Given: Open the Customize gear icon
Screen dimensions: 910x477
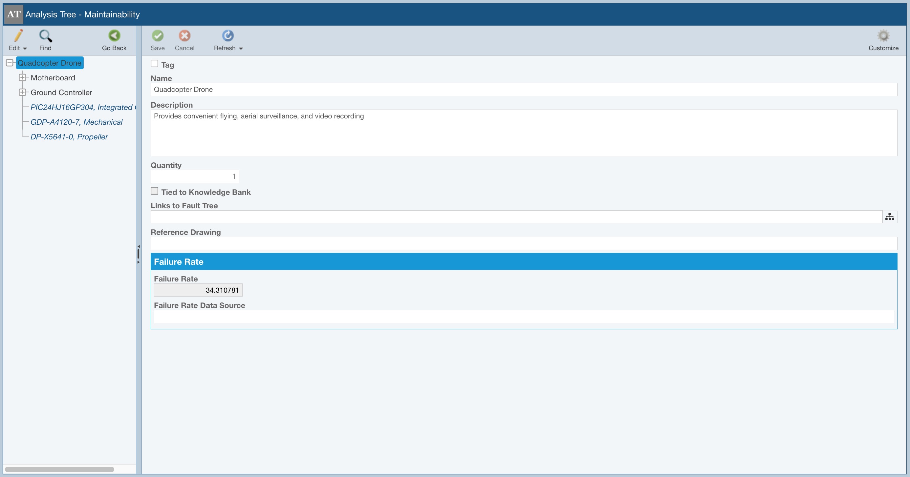Looking at the screenshot, I should (x=883, y=36).
